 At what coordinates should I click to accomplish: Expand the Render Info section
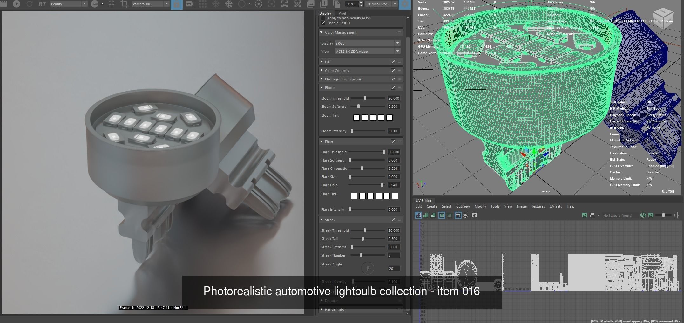click(322, 309)
